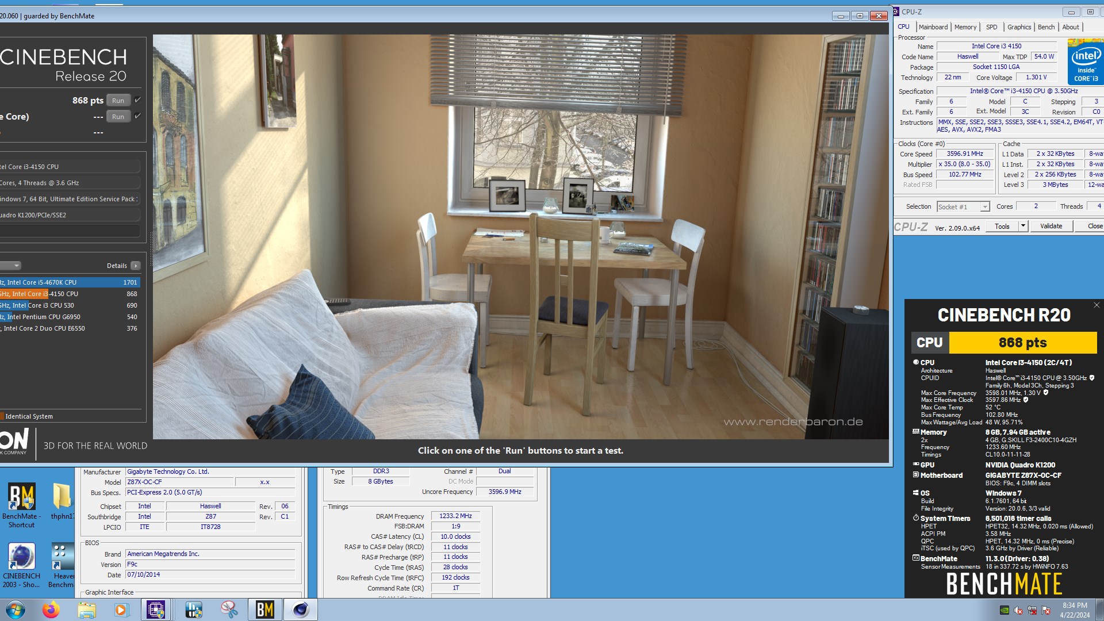Open the Heaven Benchmark desktop icon
This screenshot has width=1104, height=621.
[x=61, y=565]
